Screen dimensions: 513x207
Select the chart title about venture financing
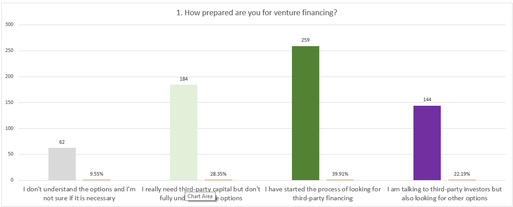click(257, 13)
